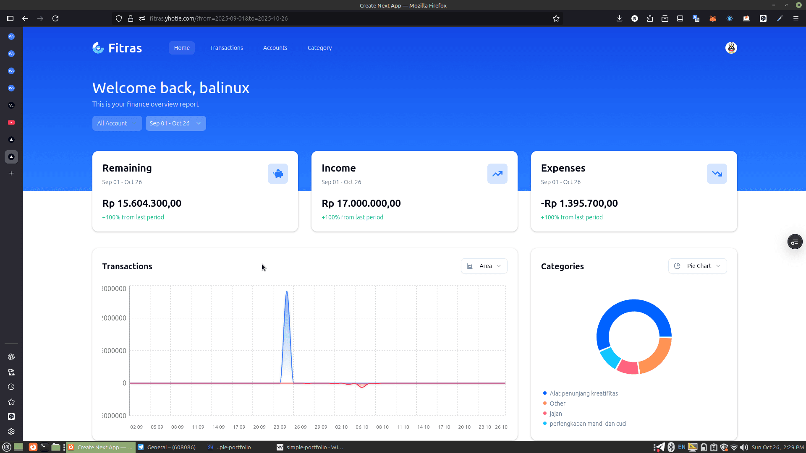
Task: Click the Income trending-up icon
Action: tap(497, 174)
